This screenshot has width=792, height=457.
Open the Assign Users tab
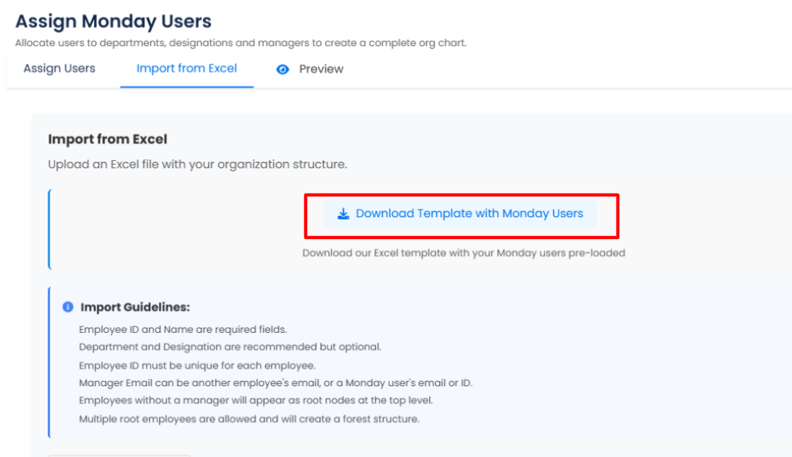click(x=59, y=69)
